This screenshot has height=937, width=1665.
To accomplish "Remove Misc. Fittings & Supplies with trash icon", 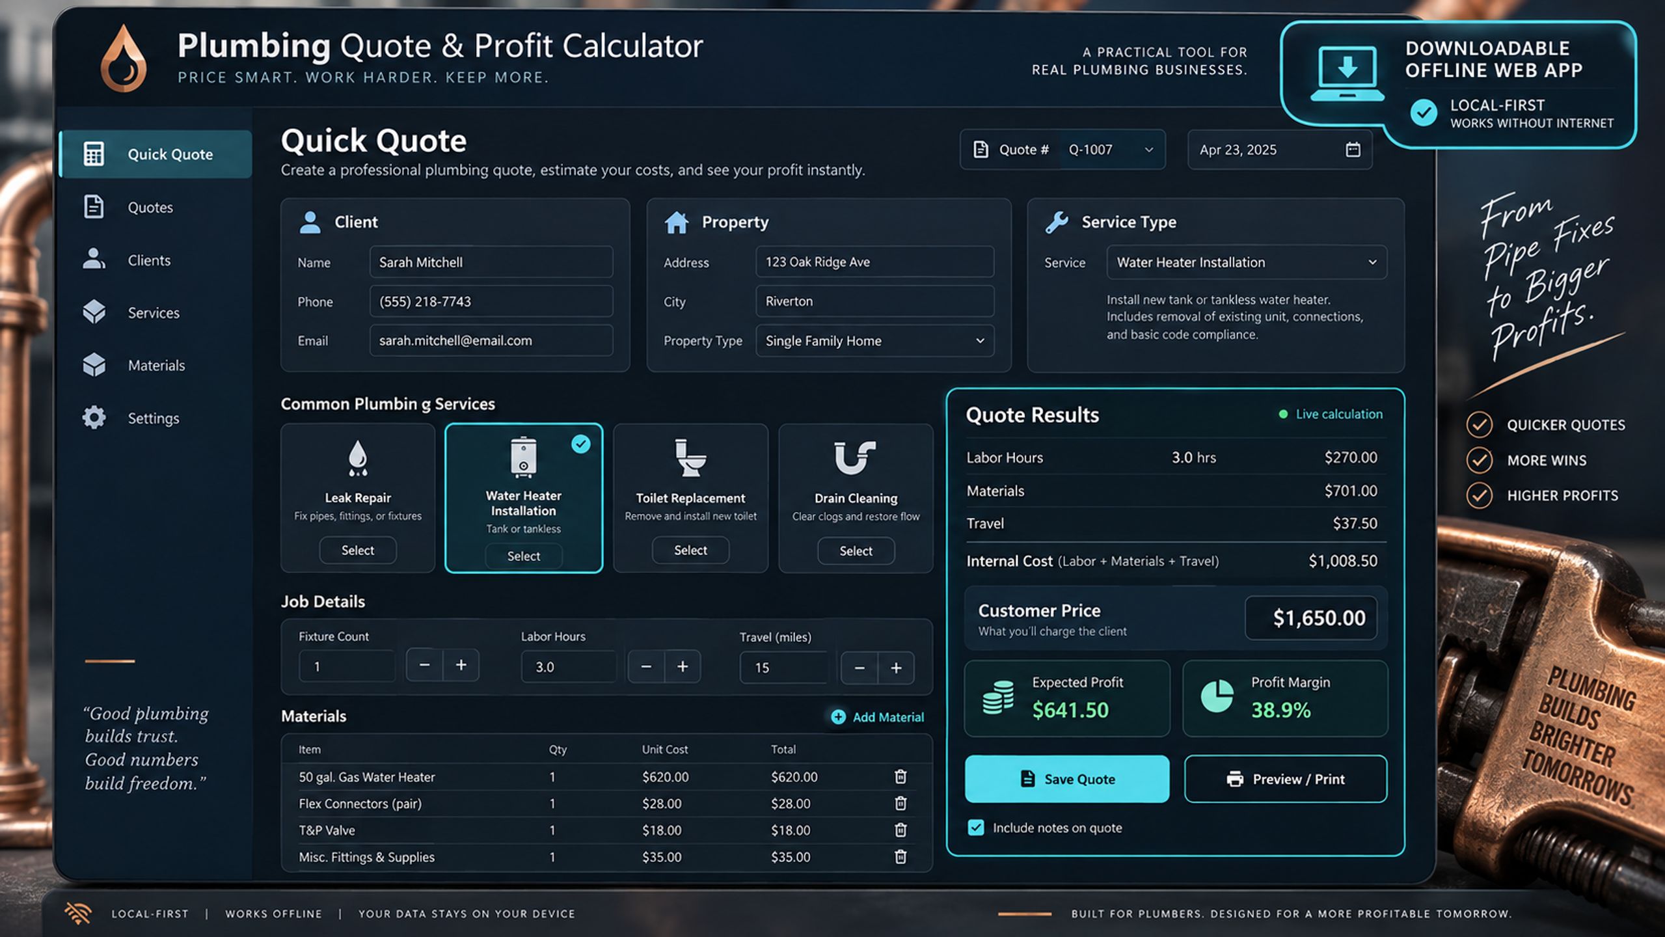I will pos(900,856).
